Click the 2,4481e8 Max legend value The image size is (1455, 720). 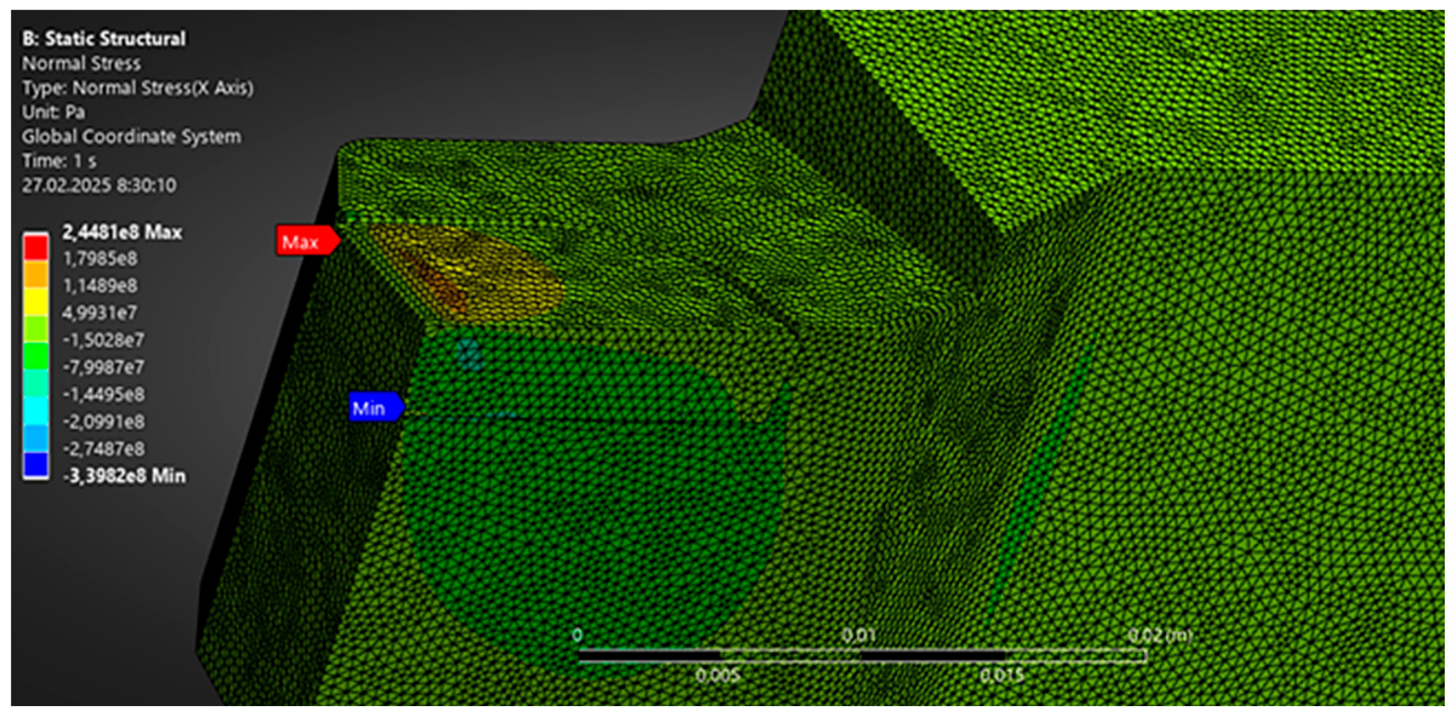(x=122, y=232)
